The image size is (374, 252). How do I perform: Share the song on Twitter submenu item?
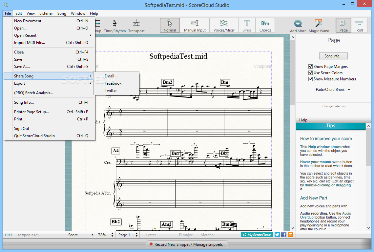coord(116,91)
